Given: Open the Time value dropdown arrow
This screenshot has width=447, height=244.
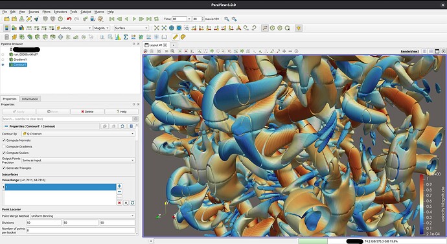Looking at the screenshot, I should click(x=189, y=19).
